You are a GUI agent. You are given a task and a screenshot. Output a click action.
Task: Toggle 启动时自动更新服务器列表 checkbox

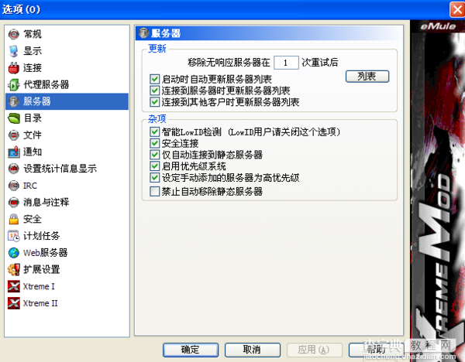[154, 79]
